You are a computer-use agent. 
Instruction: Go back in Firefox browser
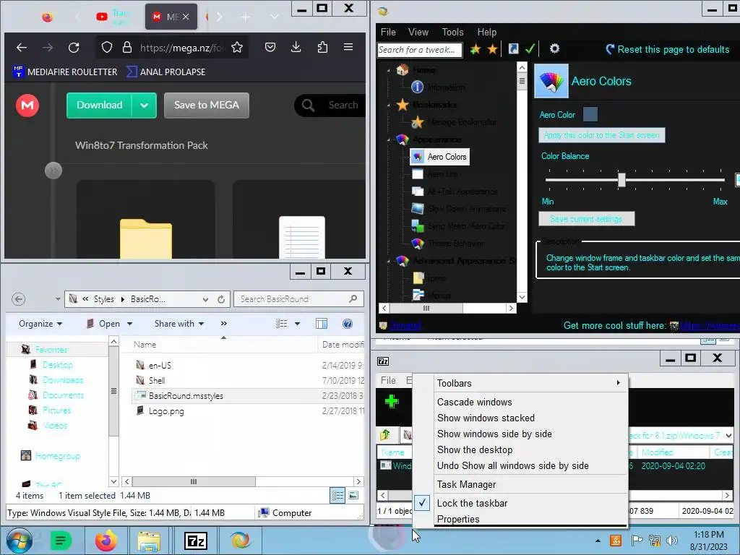pyautogui.click(x=21, y=47)
